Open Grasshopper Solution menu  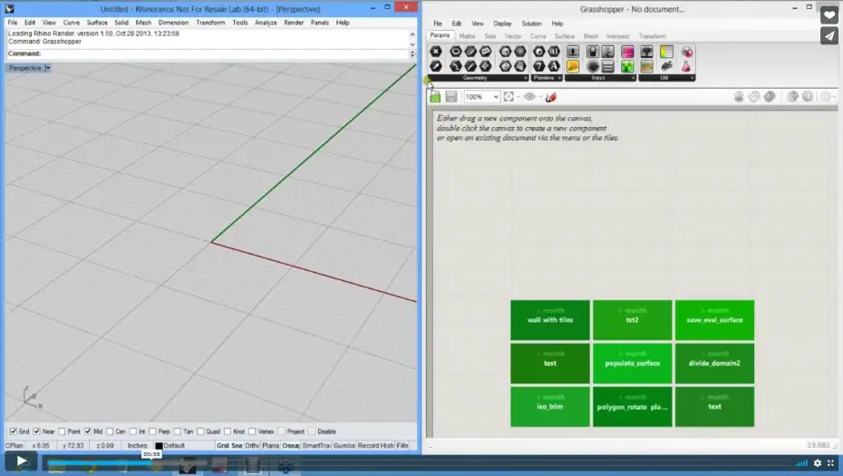point(531,24)
